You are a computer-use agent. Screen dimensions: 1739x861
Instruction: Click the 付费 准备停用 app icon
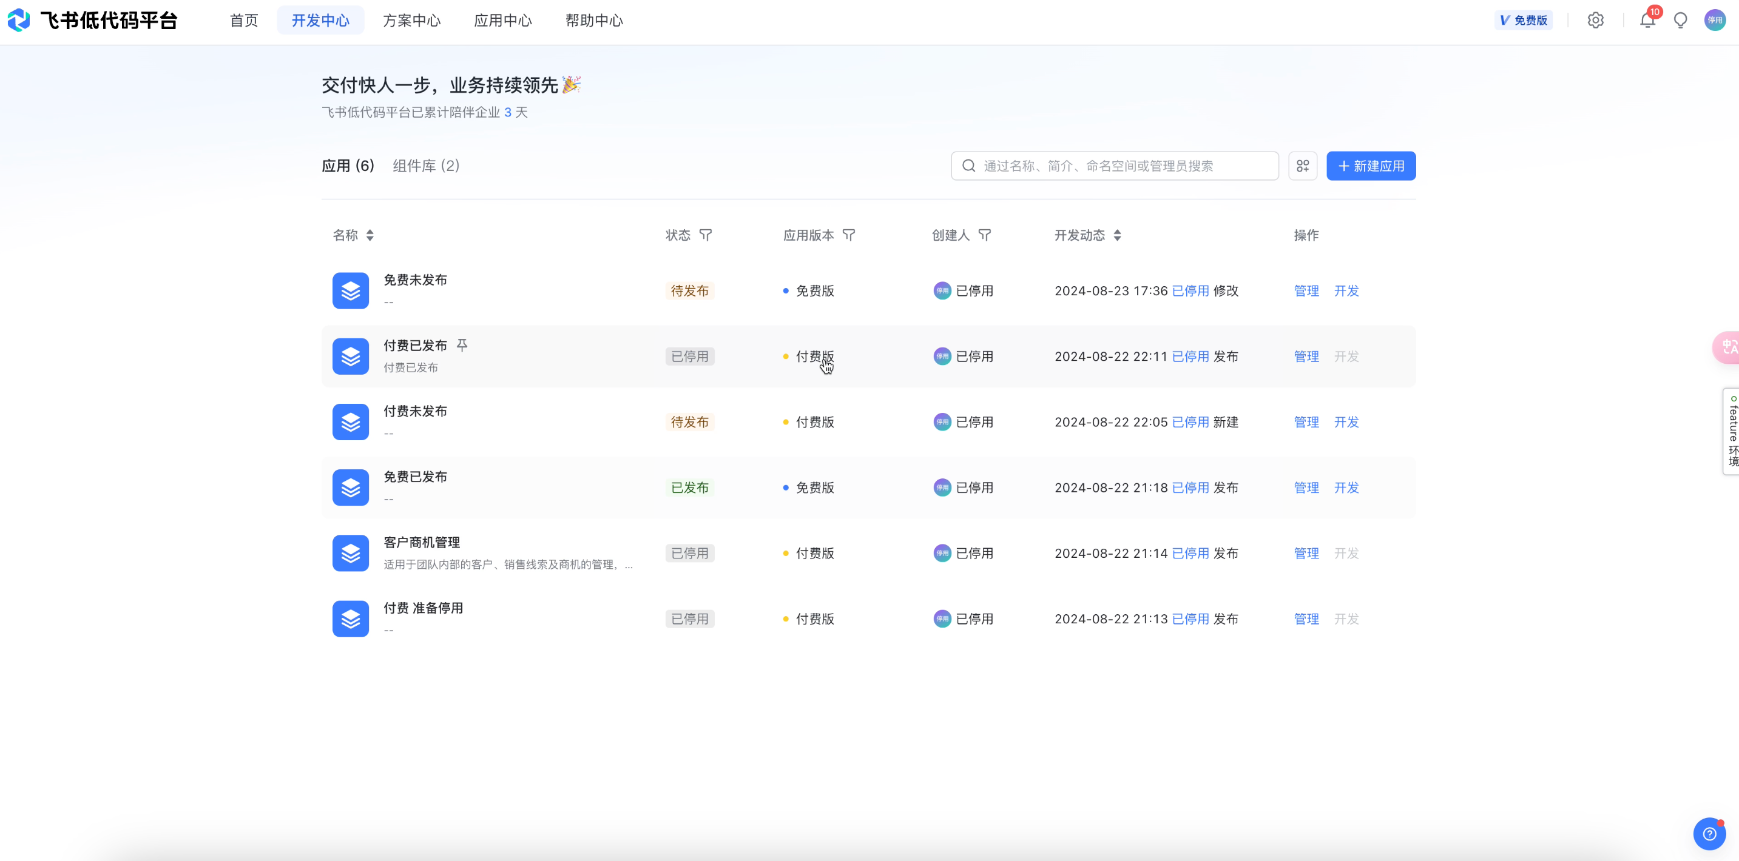pyautogui.click(x=350, y=618)
